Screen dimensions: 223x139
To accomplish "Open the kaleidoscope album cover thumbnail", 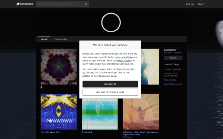I will point(59,67).
